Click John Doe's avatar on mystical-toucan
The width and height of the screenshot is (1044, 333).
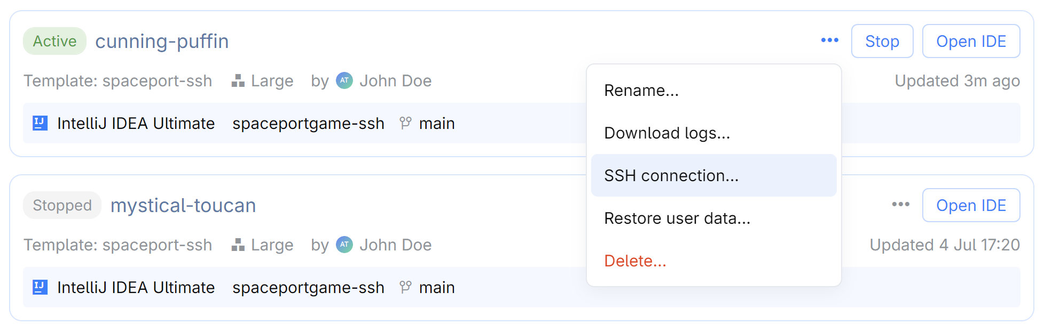click(x=344, y=245)
